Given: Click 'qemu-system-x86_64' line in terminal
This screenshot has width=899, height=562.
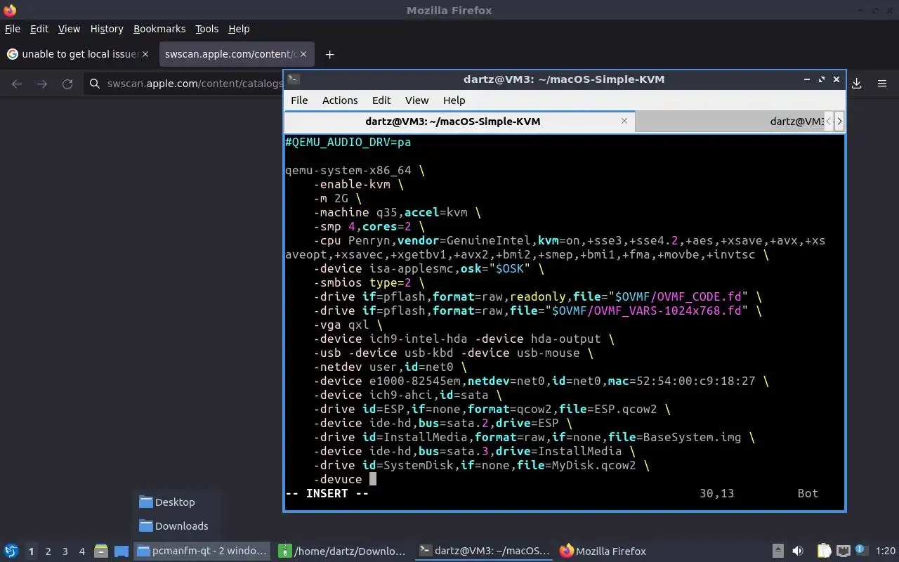Looking at the screenshot, I should 355,170.
